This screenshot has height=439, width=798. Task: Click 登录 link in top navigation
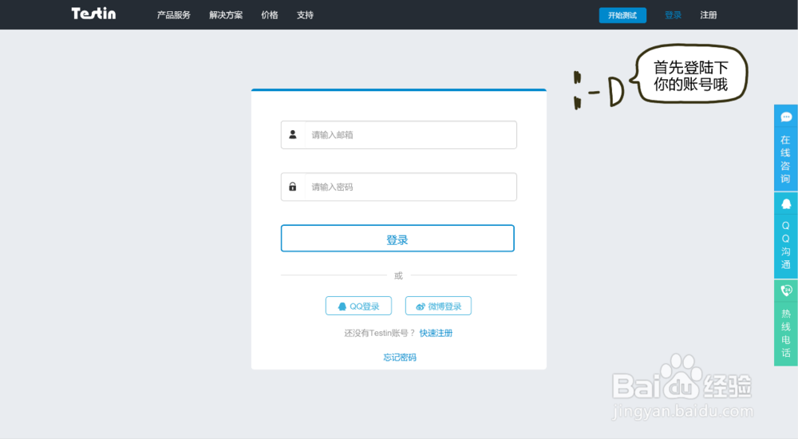[x=673, y=15]
